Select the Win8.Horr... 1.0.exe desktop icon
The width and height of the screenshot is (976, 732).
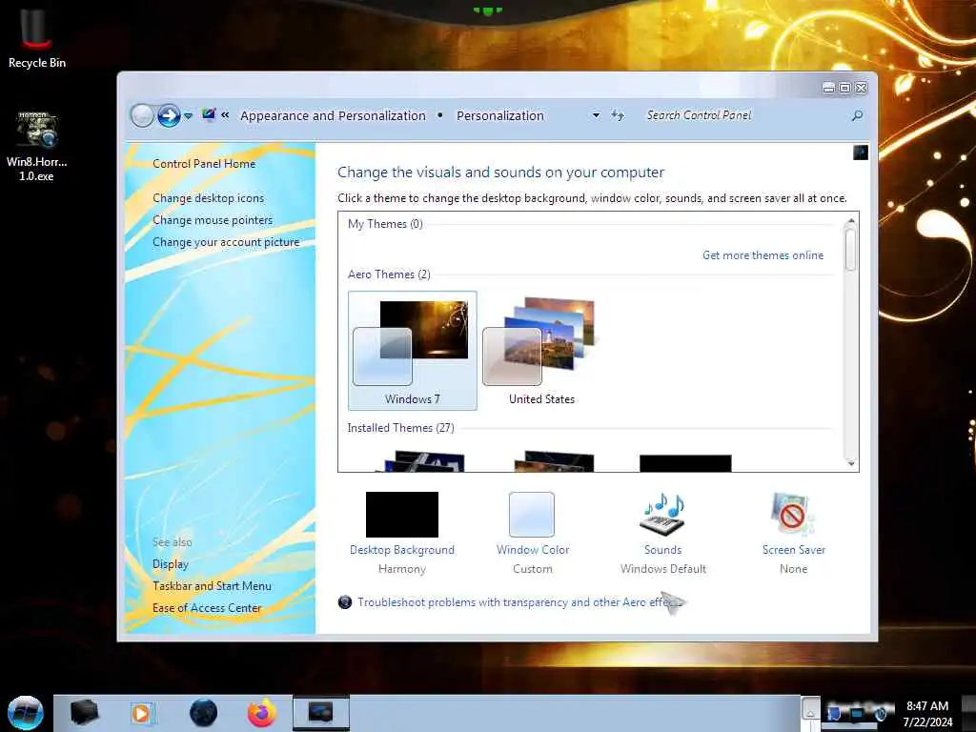click(37, 146)
